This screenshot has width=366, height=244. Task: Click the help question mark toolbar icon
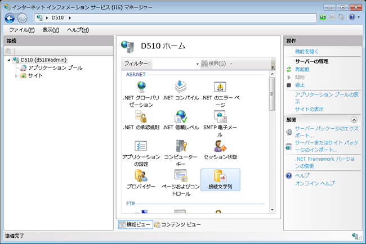(352, 17)
